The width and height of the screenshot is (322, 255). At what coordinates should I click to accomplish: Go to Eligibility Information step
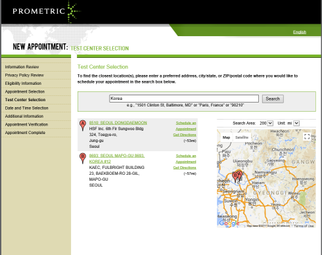pyautogui.click(x=23, y=83)
